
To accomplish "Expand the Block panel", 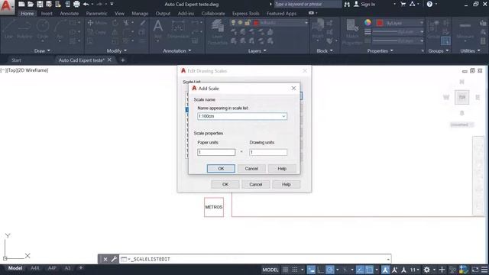I will (x=325, y=51).
